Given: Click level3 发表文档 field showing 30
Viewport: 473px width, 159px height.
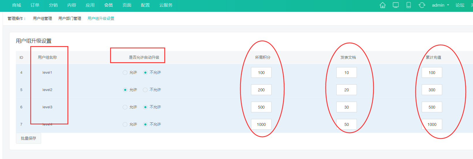Looking at the screenshot, I should 346,107.
